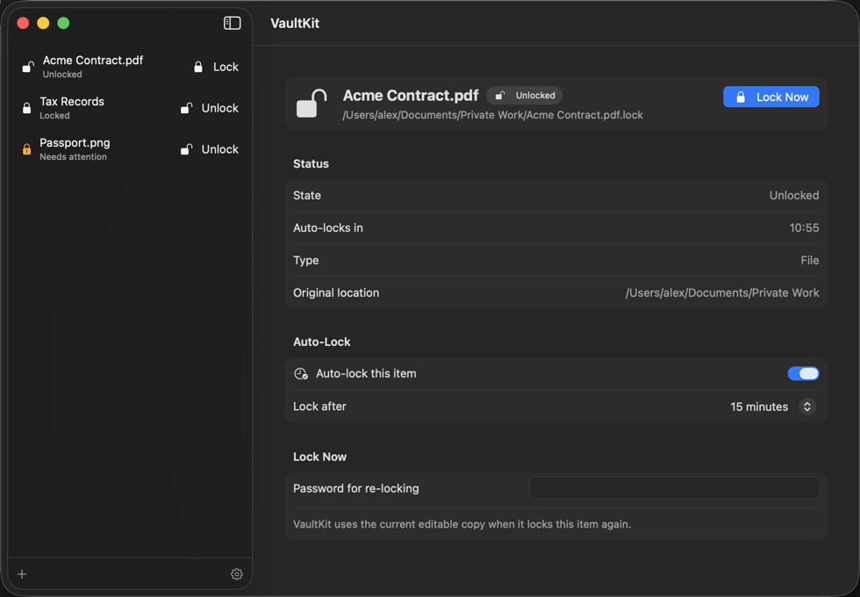Viewport: 860px width, 597px height.
Task: Click the path ending in Acme Contract.pdf.lock
Action: pos(492,115)
